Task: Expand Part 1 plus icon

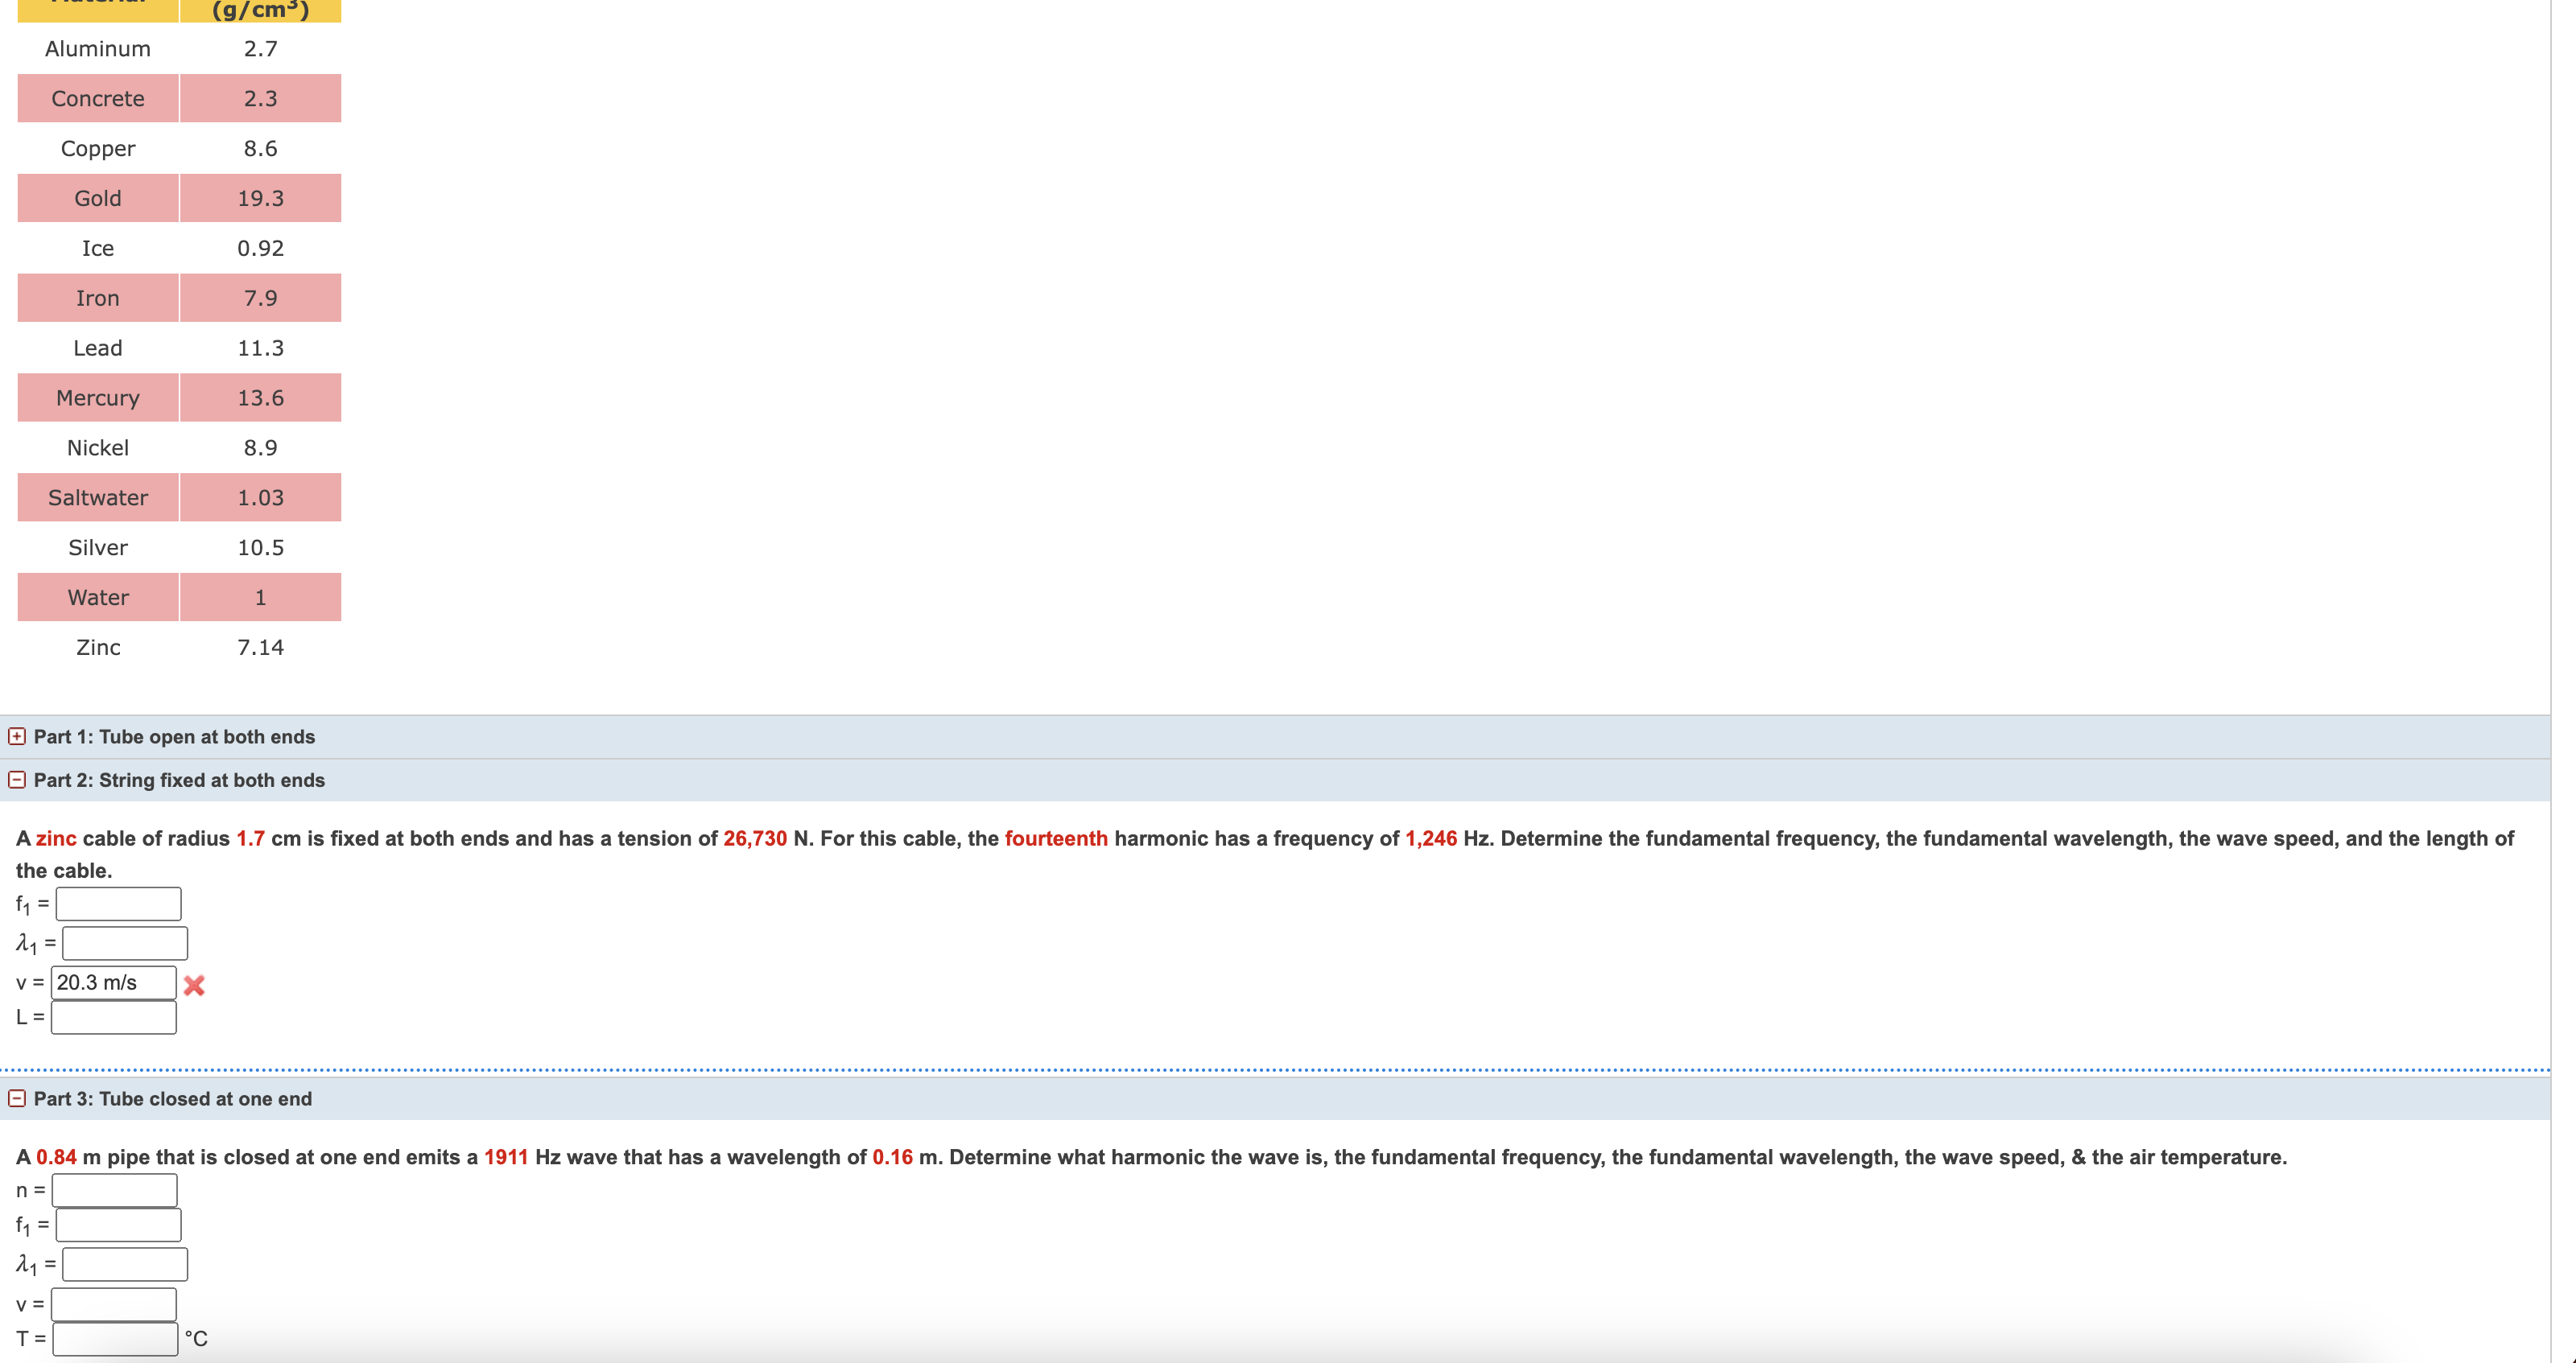Action: 17,736
